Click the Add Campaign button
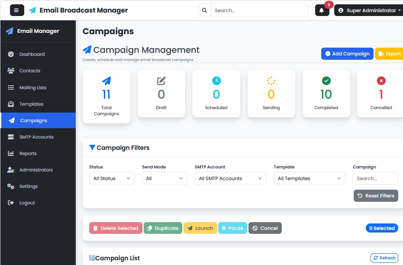Image resolution: width=403 pixels, height=265 pixels. (347, 54)
